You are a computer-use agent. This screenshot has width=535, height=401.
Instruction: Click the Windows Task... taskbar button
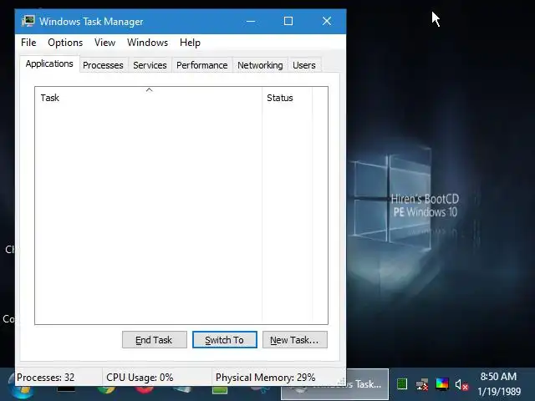[x=367, y=384]
